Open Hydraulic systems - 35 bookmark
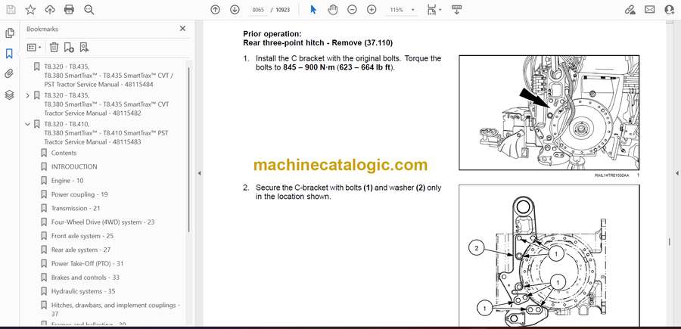 (x=83, y=291)
